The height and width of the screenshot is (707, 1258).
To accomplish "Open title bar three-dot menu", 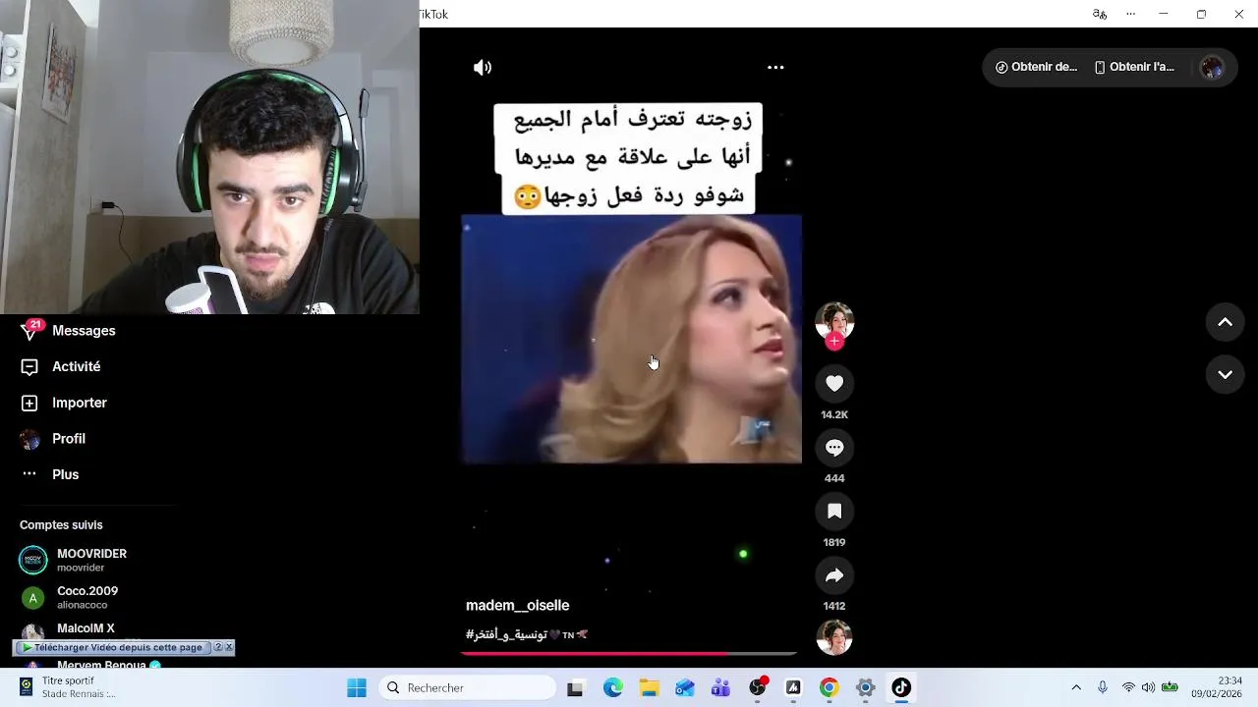I will [x=1130, y=14].
